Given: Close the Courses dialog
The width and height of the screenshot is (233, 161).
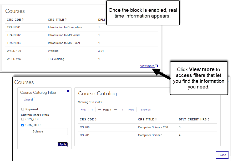Looking at the screenshot, I should pyautogui.click(x=222, y=155).
